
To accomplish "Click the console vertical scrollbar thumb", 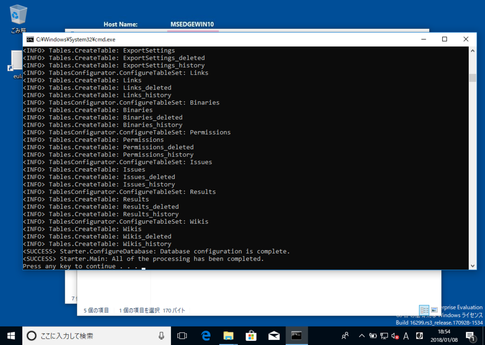I will click(x=472, y=78).
